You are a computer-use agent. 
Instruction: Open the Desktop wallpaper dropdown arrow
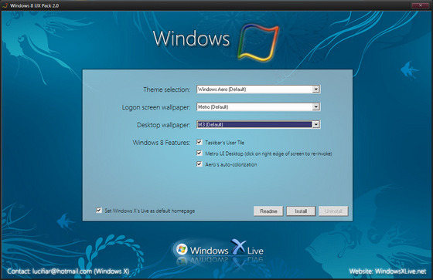pyautogui.click(x=316, y=124)
